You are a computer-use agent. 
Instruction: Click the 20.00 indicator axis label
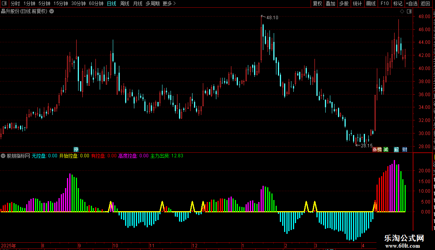click(x=425, y=171)
